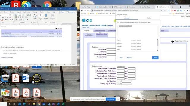The width and height of the screenshot is (190, 106).
Task: Hide the Screencastify sharing bar
Action: pos(118,99)
